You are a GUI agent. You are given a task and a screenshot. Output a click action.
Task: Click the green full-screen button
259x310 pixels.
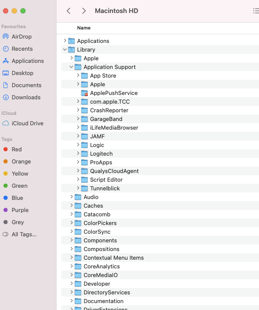[x=23, y=11]
